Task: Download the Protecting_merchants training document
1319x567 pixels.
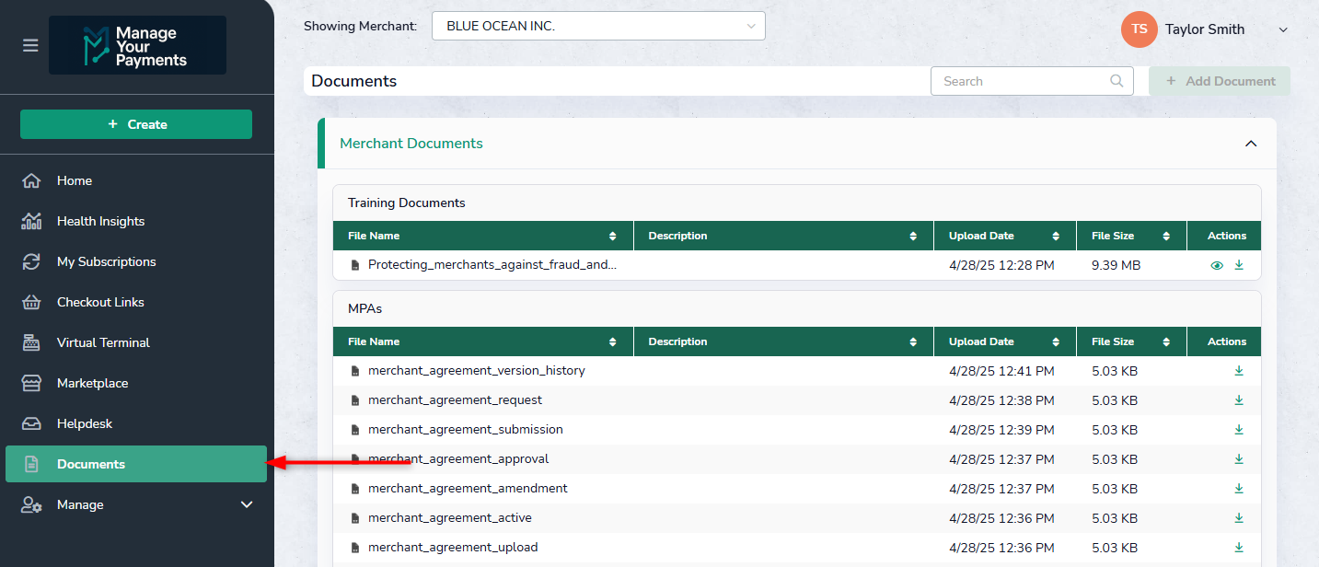Action: point(1239,265)
